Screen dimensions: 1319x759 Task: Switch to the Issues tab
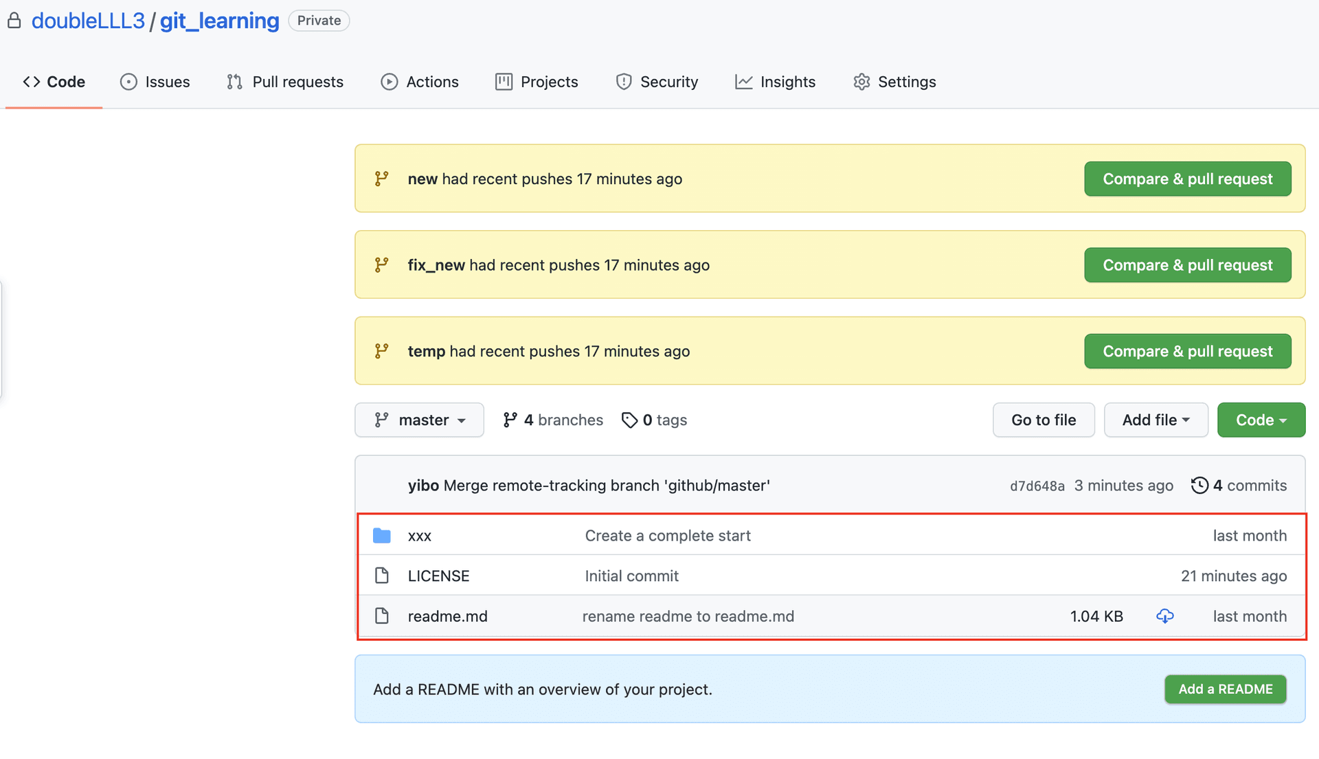(x=155, y=82)
